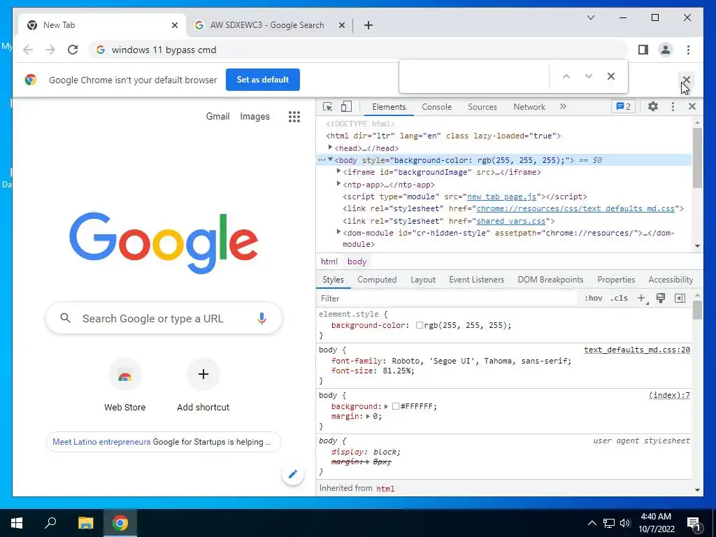716x537 pixels.
Task: Close the New Tab tab
Action: pos(174,25)
